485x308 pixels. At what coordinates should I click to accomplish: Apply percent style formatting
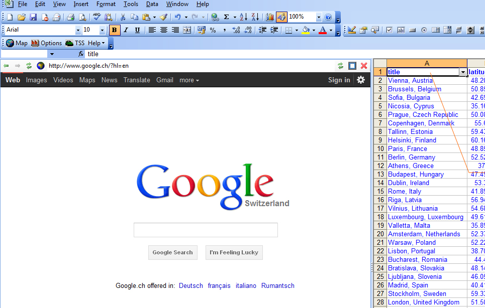coord(213,30)
